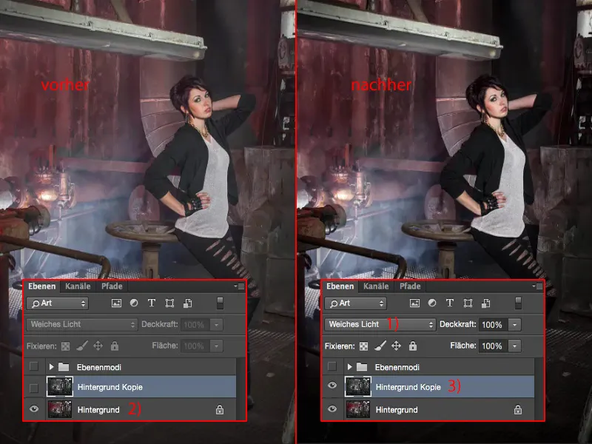Click Fläche 100% field in right panel
Image resolution: width=592 pixels, height=444 pixels.
pos(494,346)
